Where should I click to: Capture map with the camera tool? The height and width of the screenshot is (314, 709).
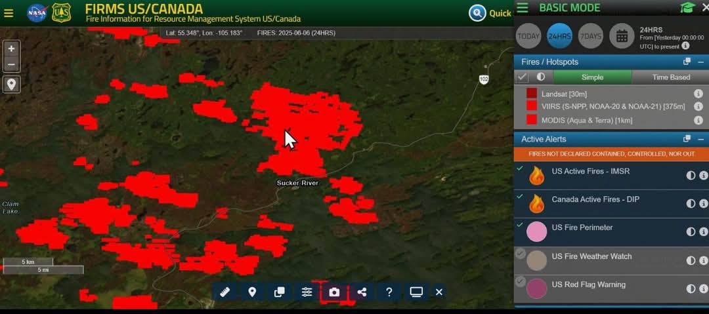coord(334,292)
